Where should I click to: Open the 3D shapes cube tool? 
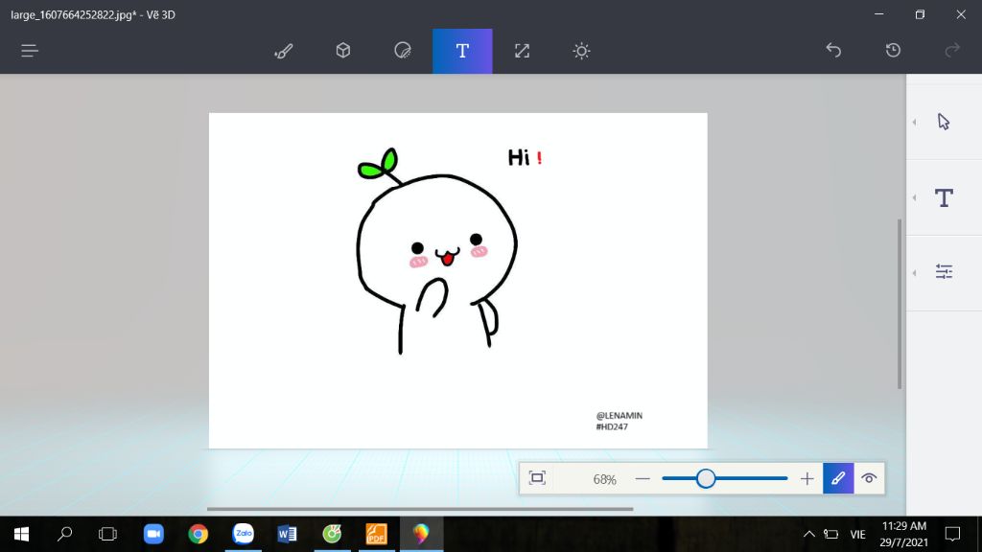(343, 51)
